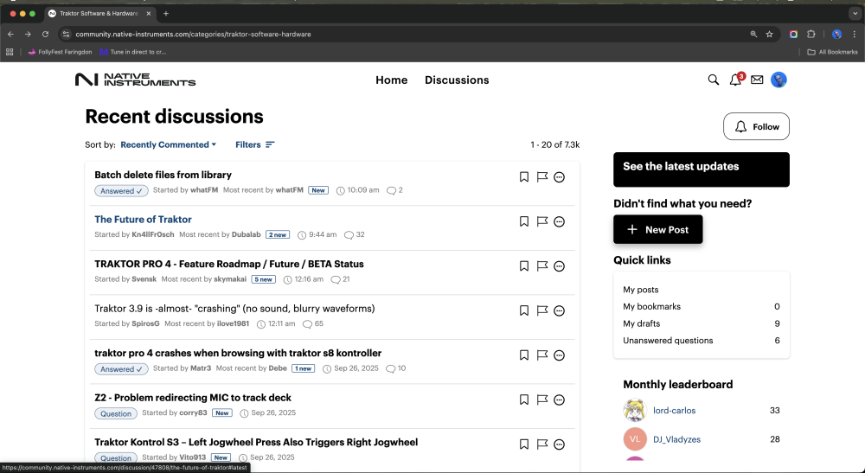Open the Unanswered questions quick link
Image resolution: width=865 pixels, height=473 pixels.
668,341
